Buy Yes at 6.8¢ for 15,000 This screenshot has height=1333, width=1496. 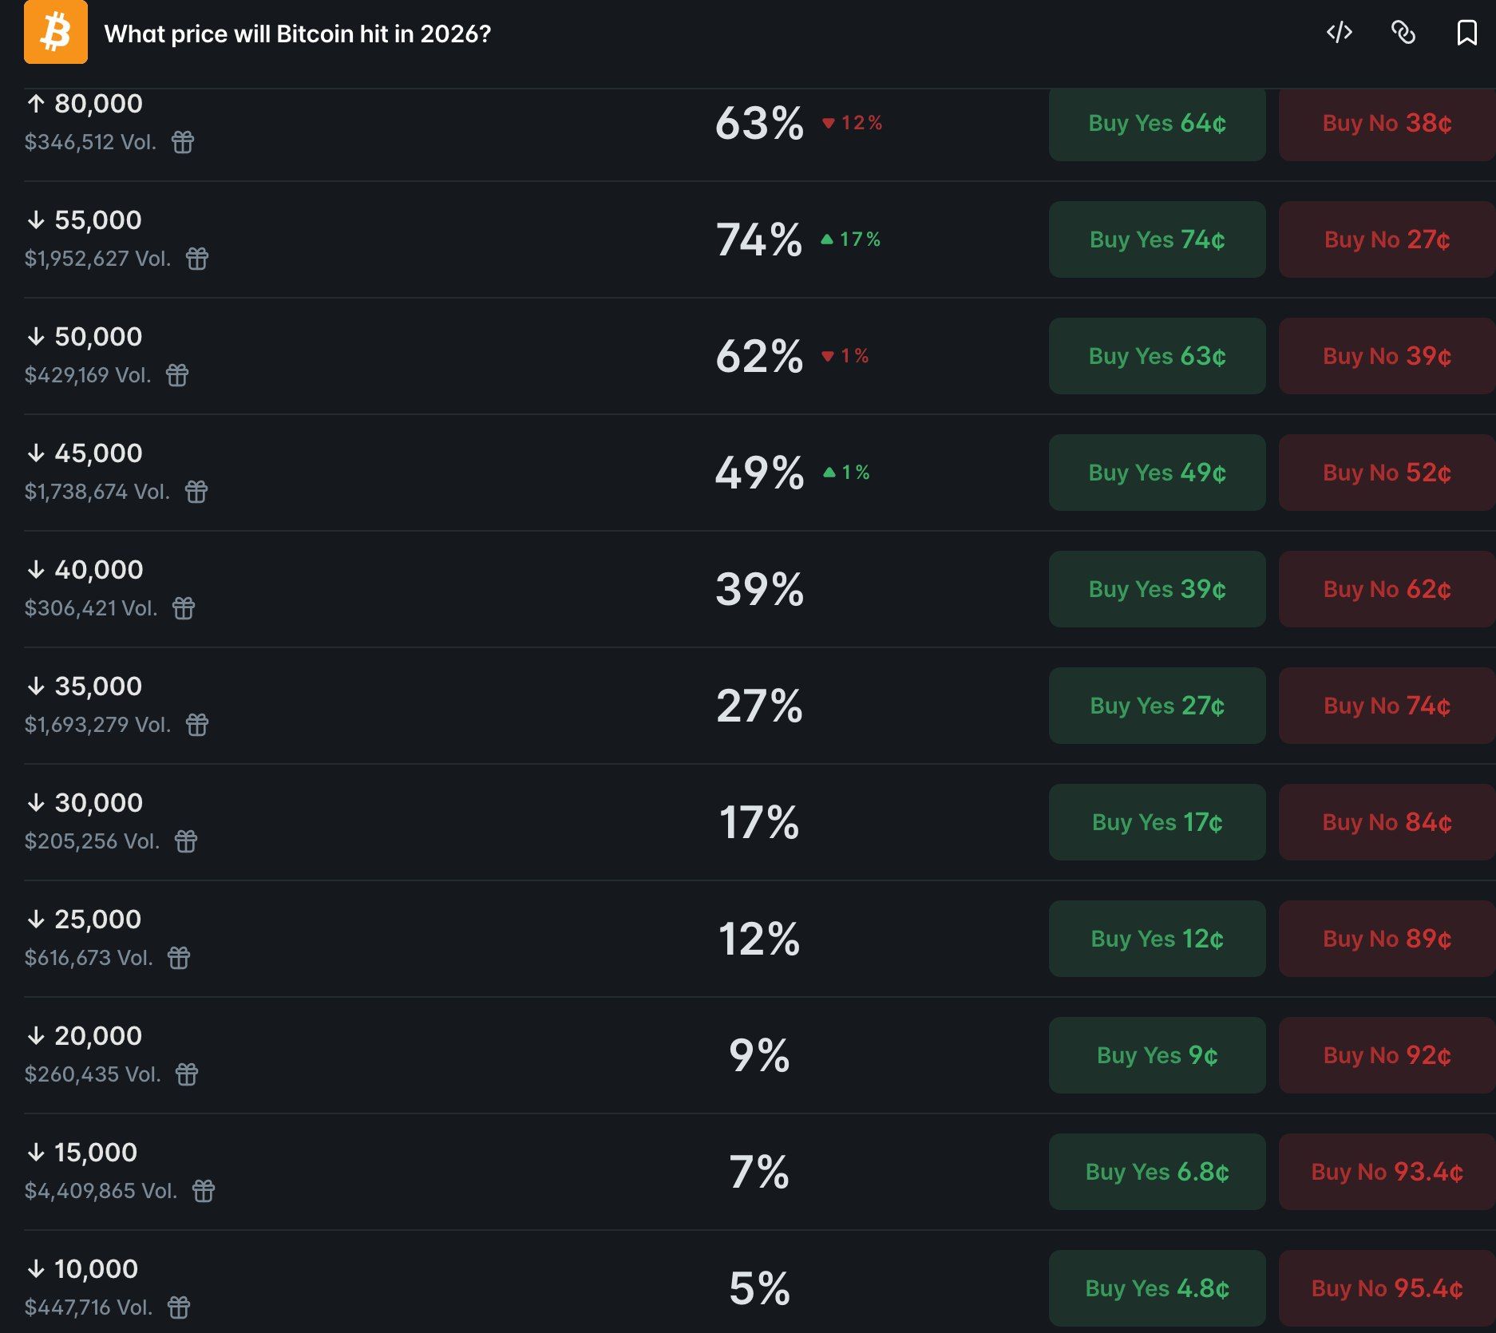click(x=1157, y=1173)
